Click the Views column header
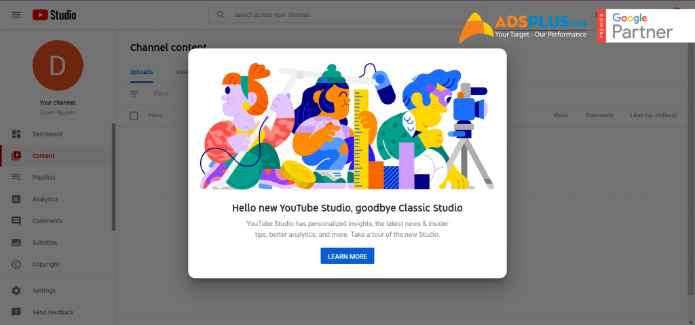 click(x=560, y=115)
